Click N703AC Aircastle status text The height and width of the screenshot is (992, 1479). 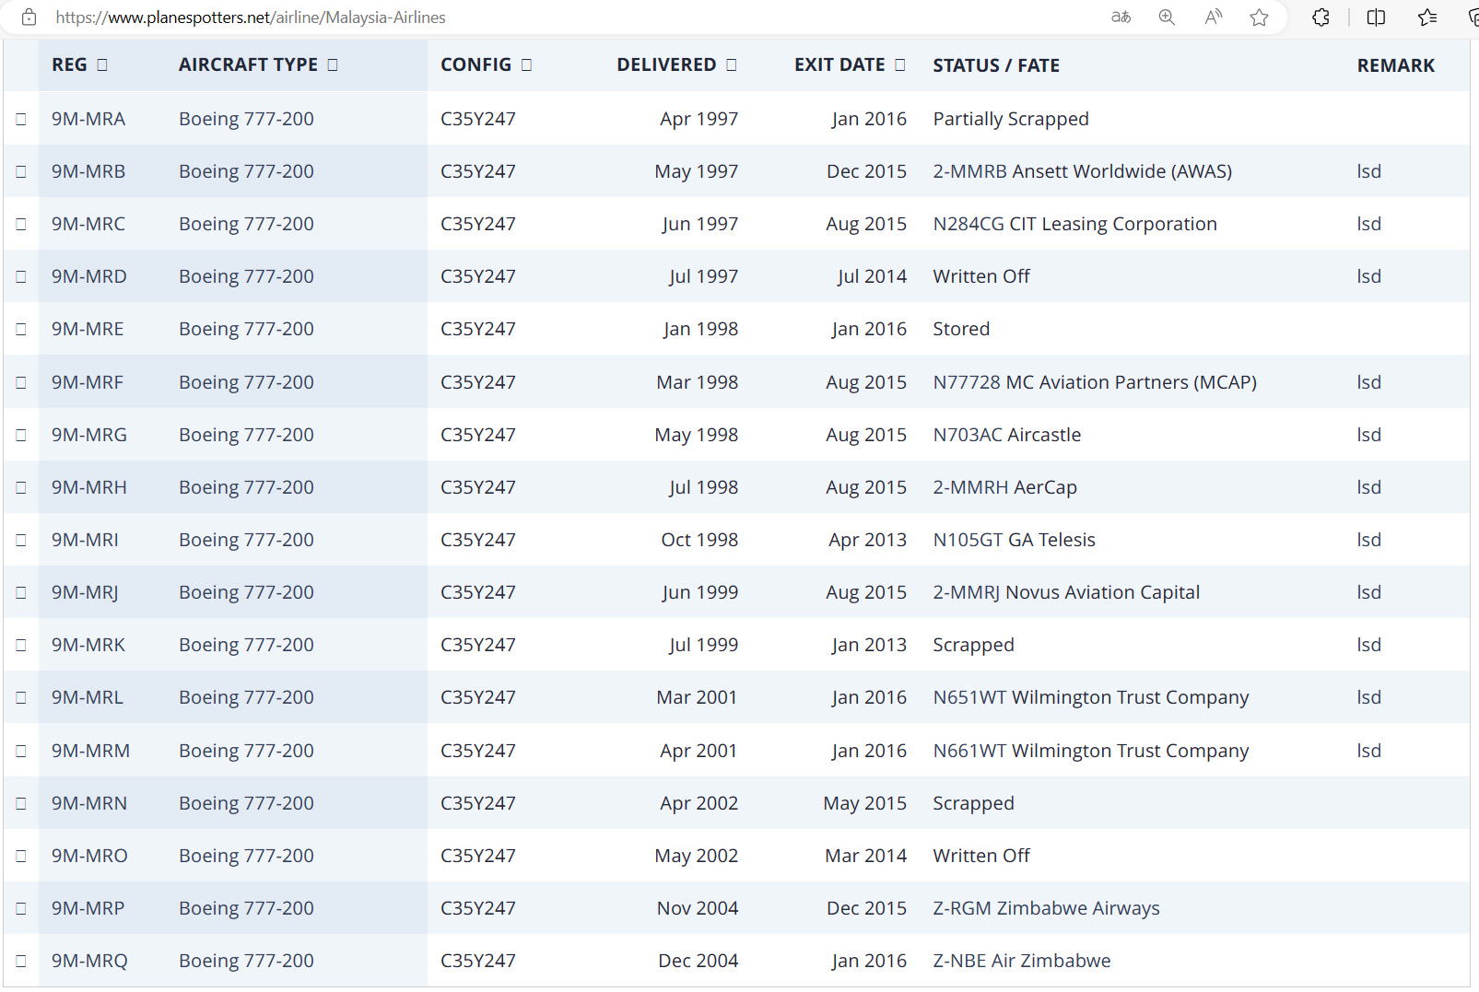click(1006, 435)
